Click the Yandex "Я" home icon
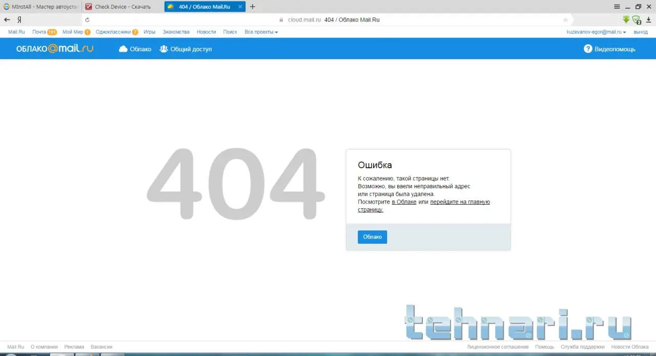This screenshot has height=356, width=656. (19, 19)
